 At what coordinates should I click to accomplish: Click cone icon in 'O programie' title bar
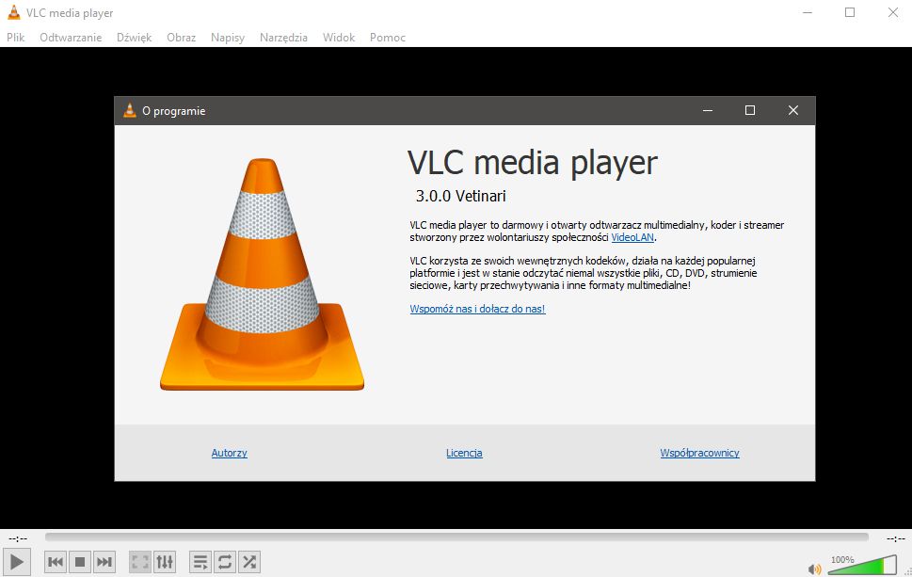[130, 110]
